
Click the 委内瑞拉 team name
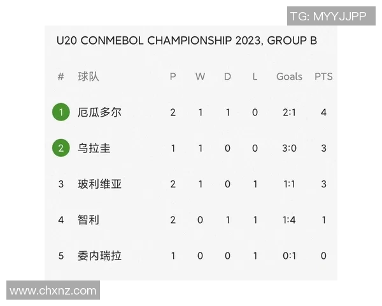tap(99, 256)
